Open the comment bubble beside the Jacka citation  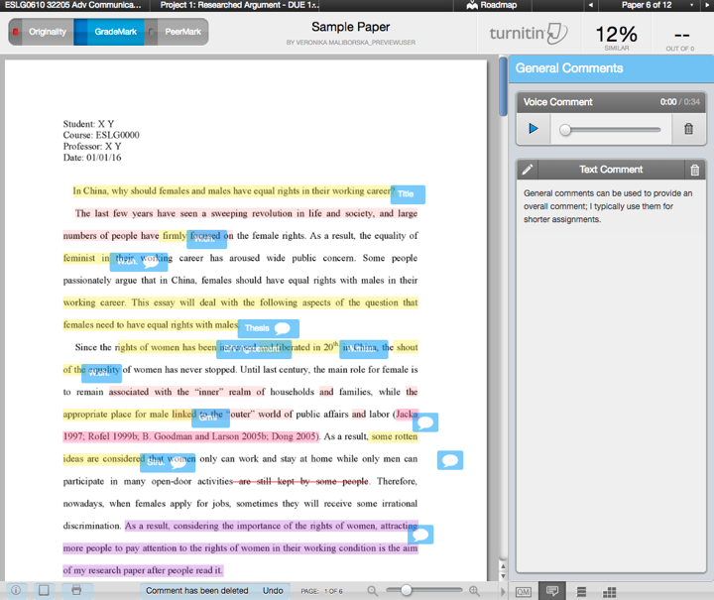pos(425,422)
